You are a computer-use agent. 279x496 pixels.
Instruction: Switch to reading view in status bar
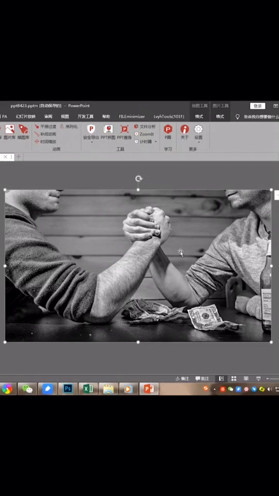[x=246, y=379]
